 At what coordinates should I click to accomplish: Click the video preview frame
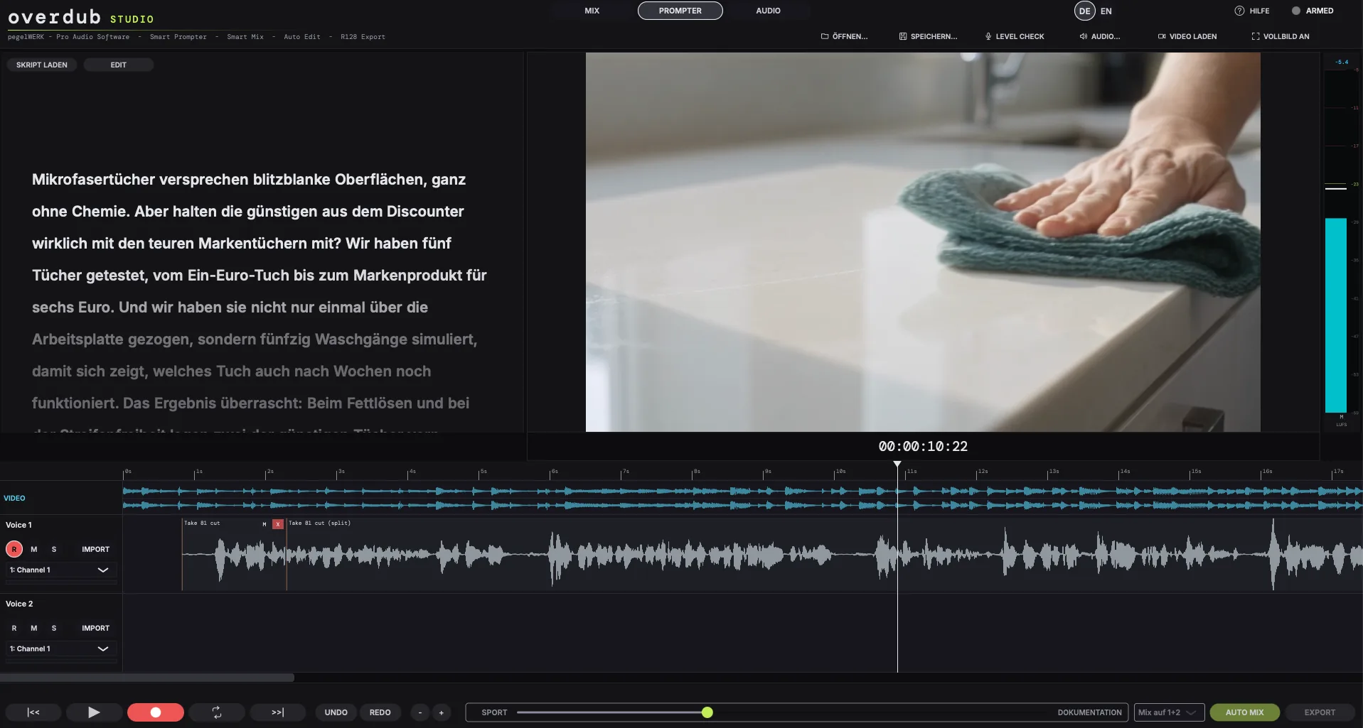click(923, 241)
